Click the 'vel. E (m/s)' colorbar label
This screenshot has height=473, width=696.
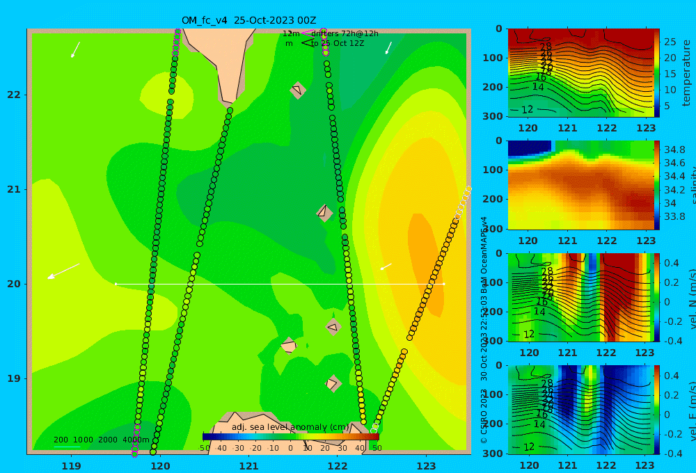(693, 411)
